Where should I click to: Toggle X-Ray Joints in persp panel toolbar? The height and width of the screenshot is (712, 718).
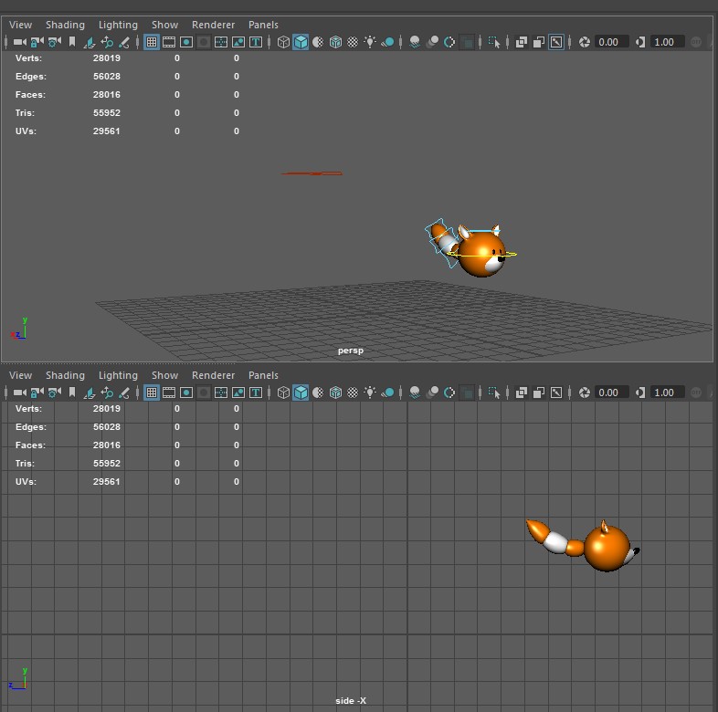point(556,42)
